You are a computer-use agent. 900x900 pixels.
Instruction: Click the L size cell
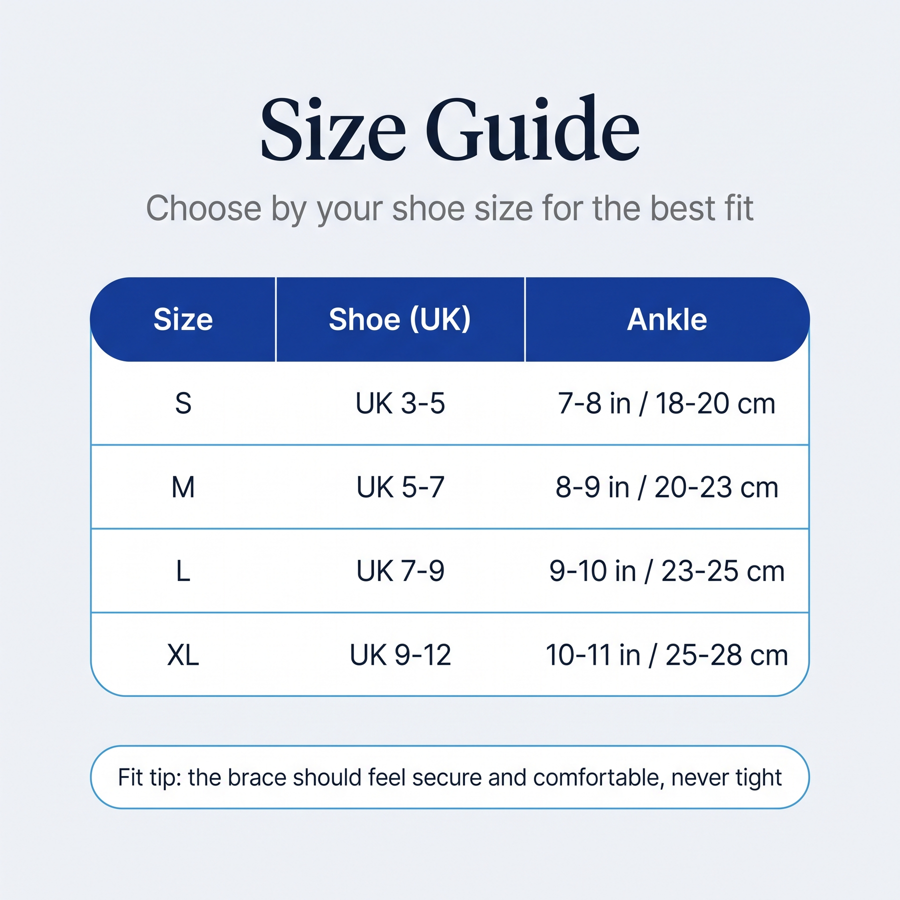(183, 571)
